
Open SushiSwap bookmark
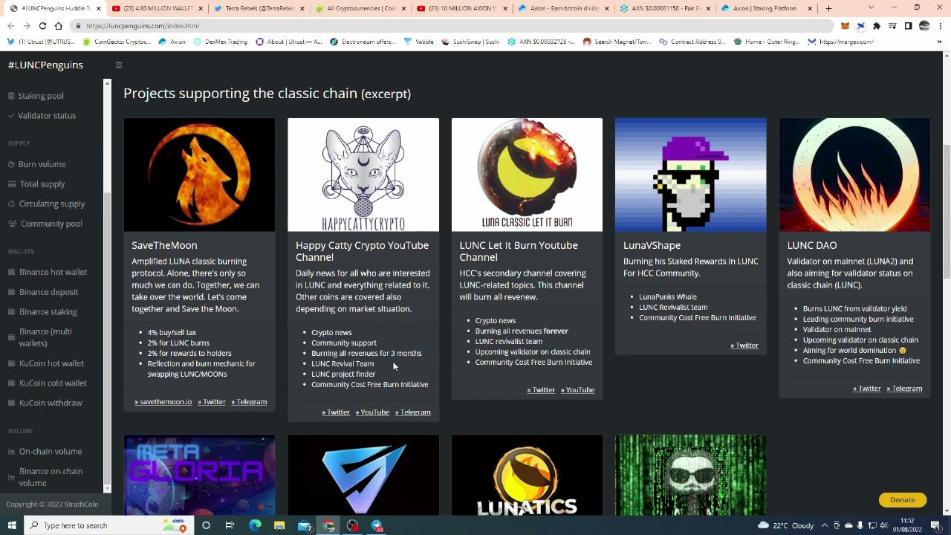coord(470,42)
